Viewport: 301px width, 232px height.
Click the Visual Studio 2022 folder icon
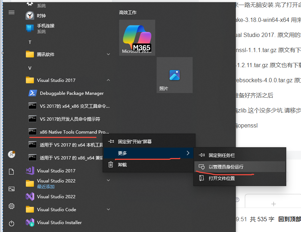[30, 184]
